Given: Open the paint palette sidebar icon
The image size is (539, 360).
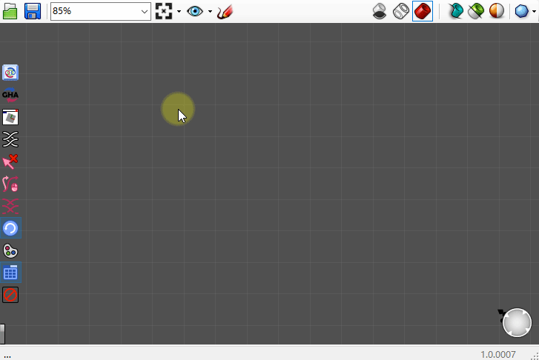Looking at the screenshot, I should [10, 251].
